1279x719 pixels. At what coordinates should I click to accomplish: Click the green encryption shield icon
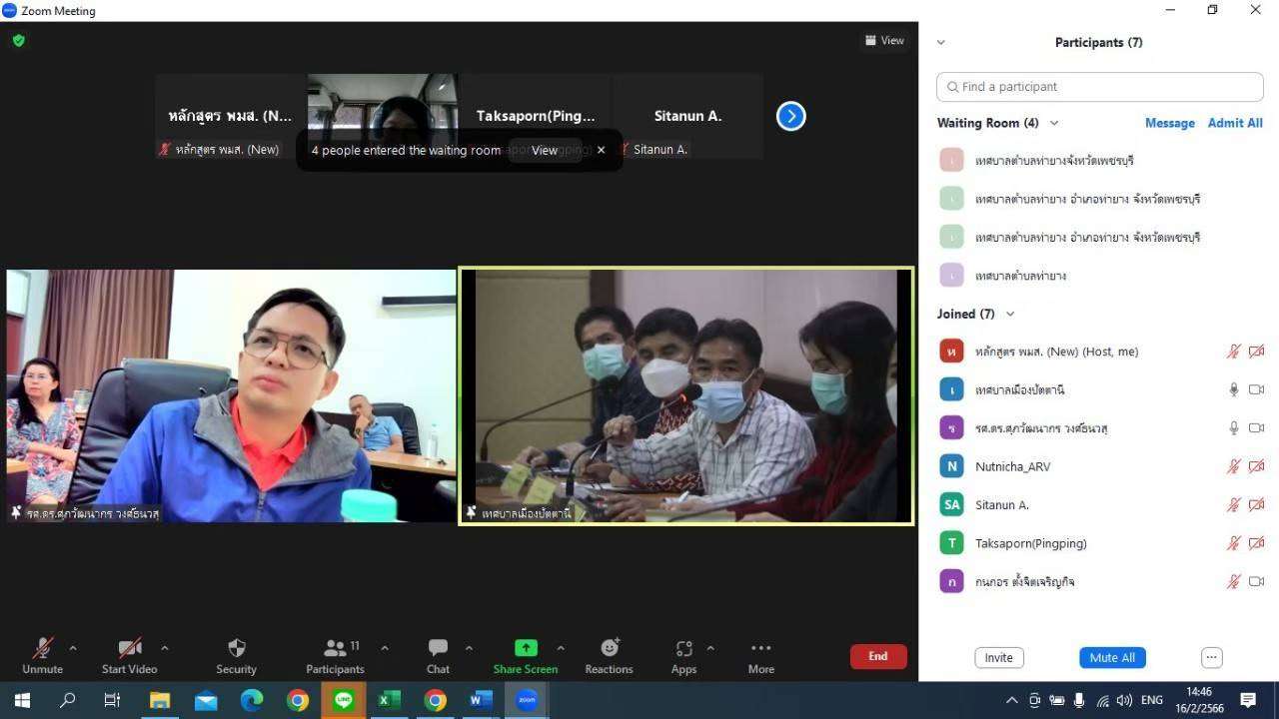click(18, 41)
